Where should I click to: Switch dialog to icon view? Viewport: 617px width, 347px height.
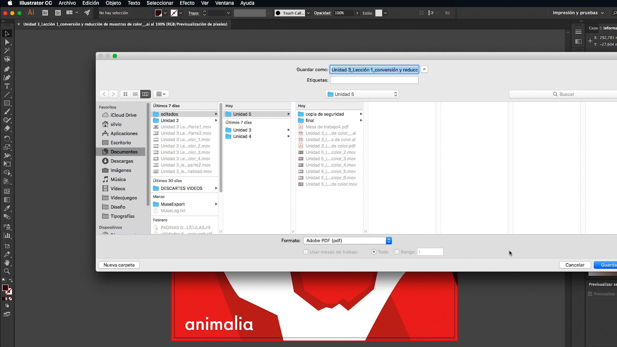[x=125, y=94]
